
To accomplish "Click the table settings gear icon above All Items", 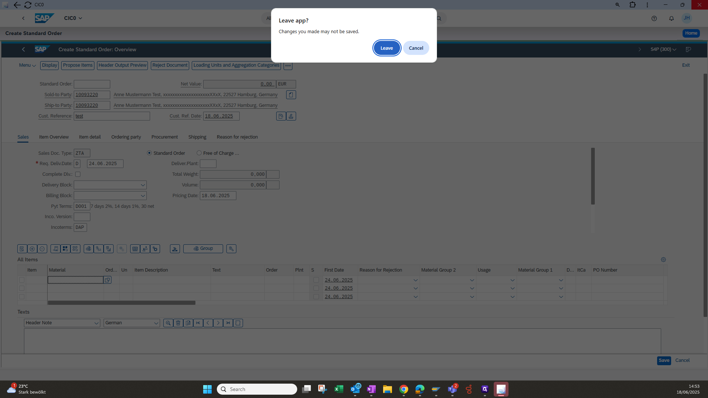I will (x=663, y=260).
